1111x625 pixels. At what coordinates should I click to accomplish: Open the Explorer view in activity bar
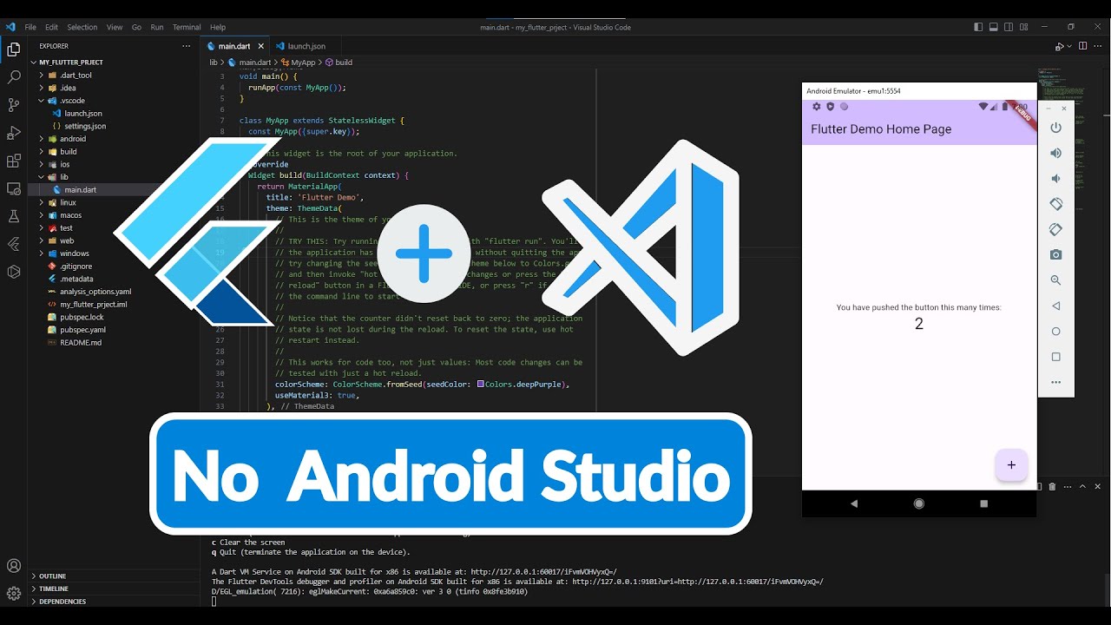coord(14,49)
